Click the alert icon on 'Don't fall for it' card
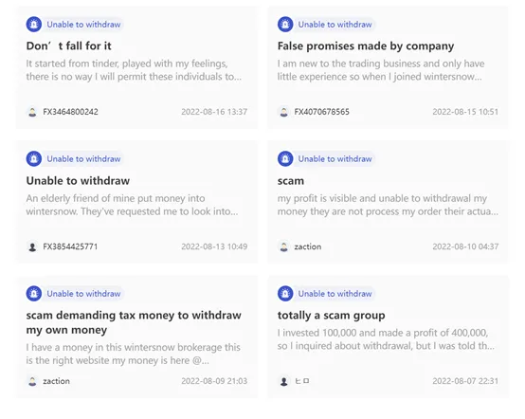 34,25
